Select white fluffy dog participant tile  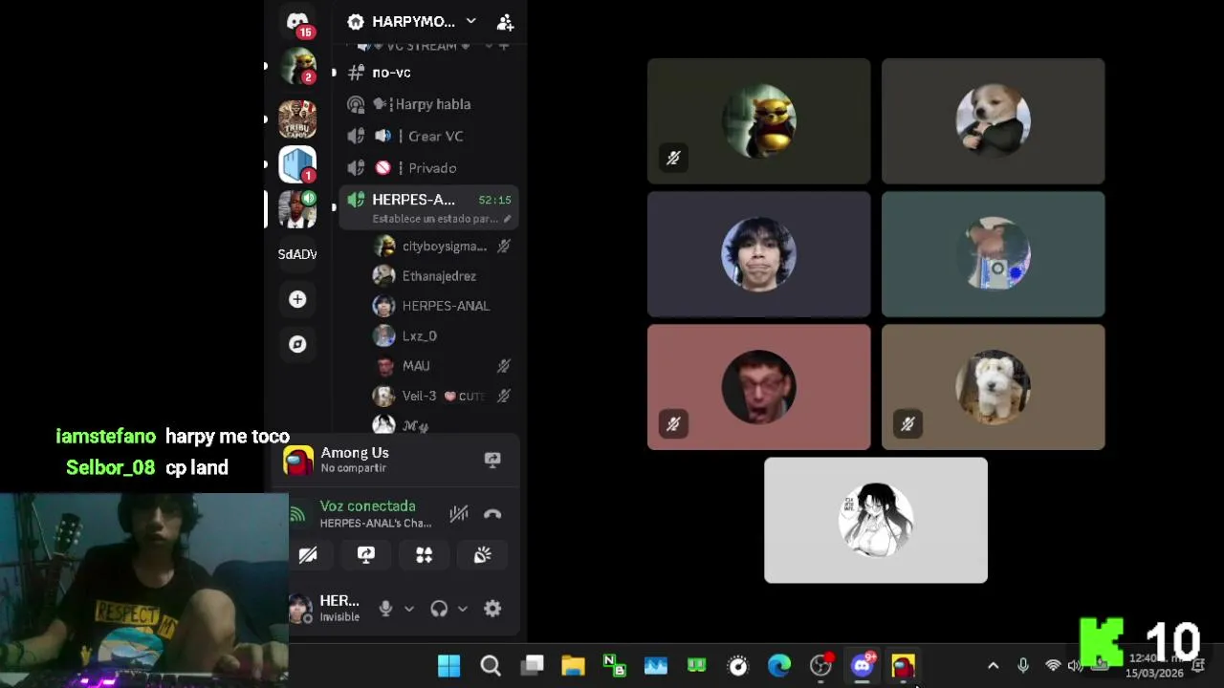point(993,386)
